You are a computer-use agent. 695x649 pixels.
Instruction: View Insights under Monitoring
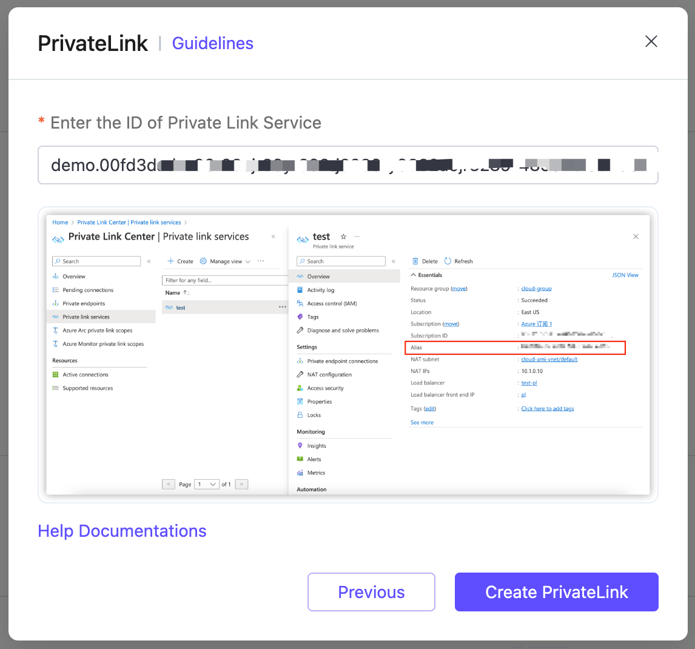click(317, 445)
